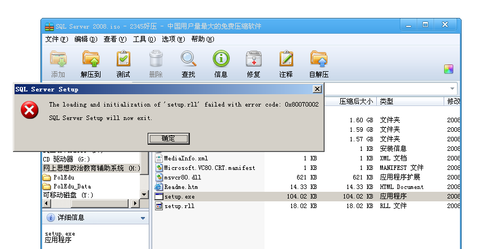
Task: Open the 编辑(E) menu
Action: (85, 39)
